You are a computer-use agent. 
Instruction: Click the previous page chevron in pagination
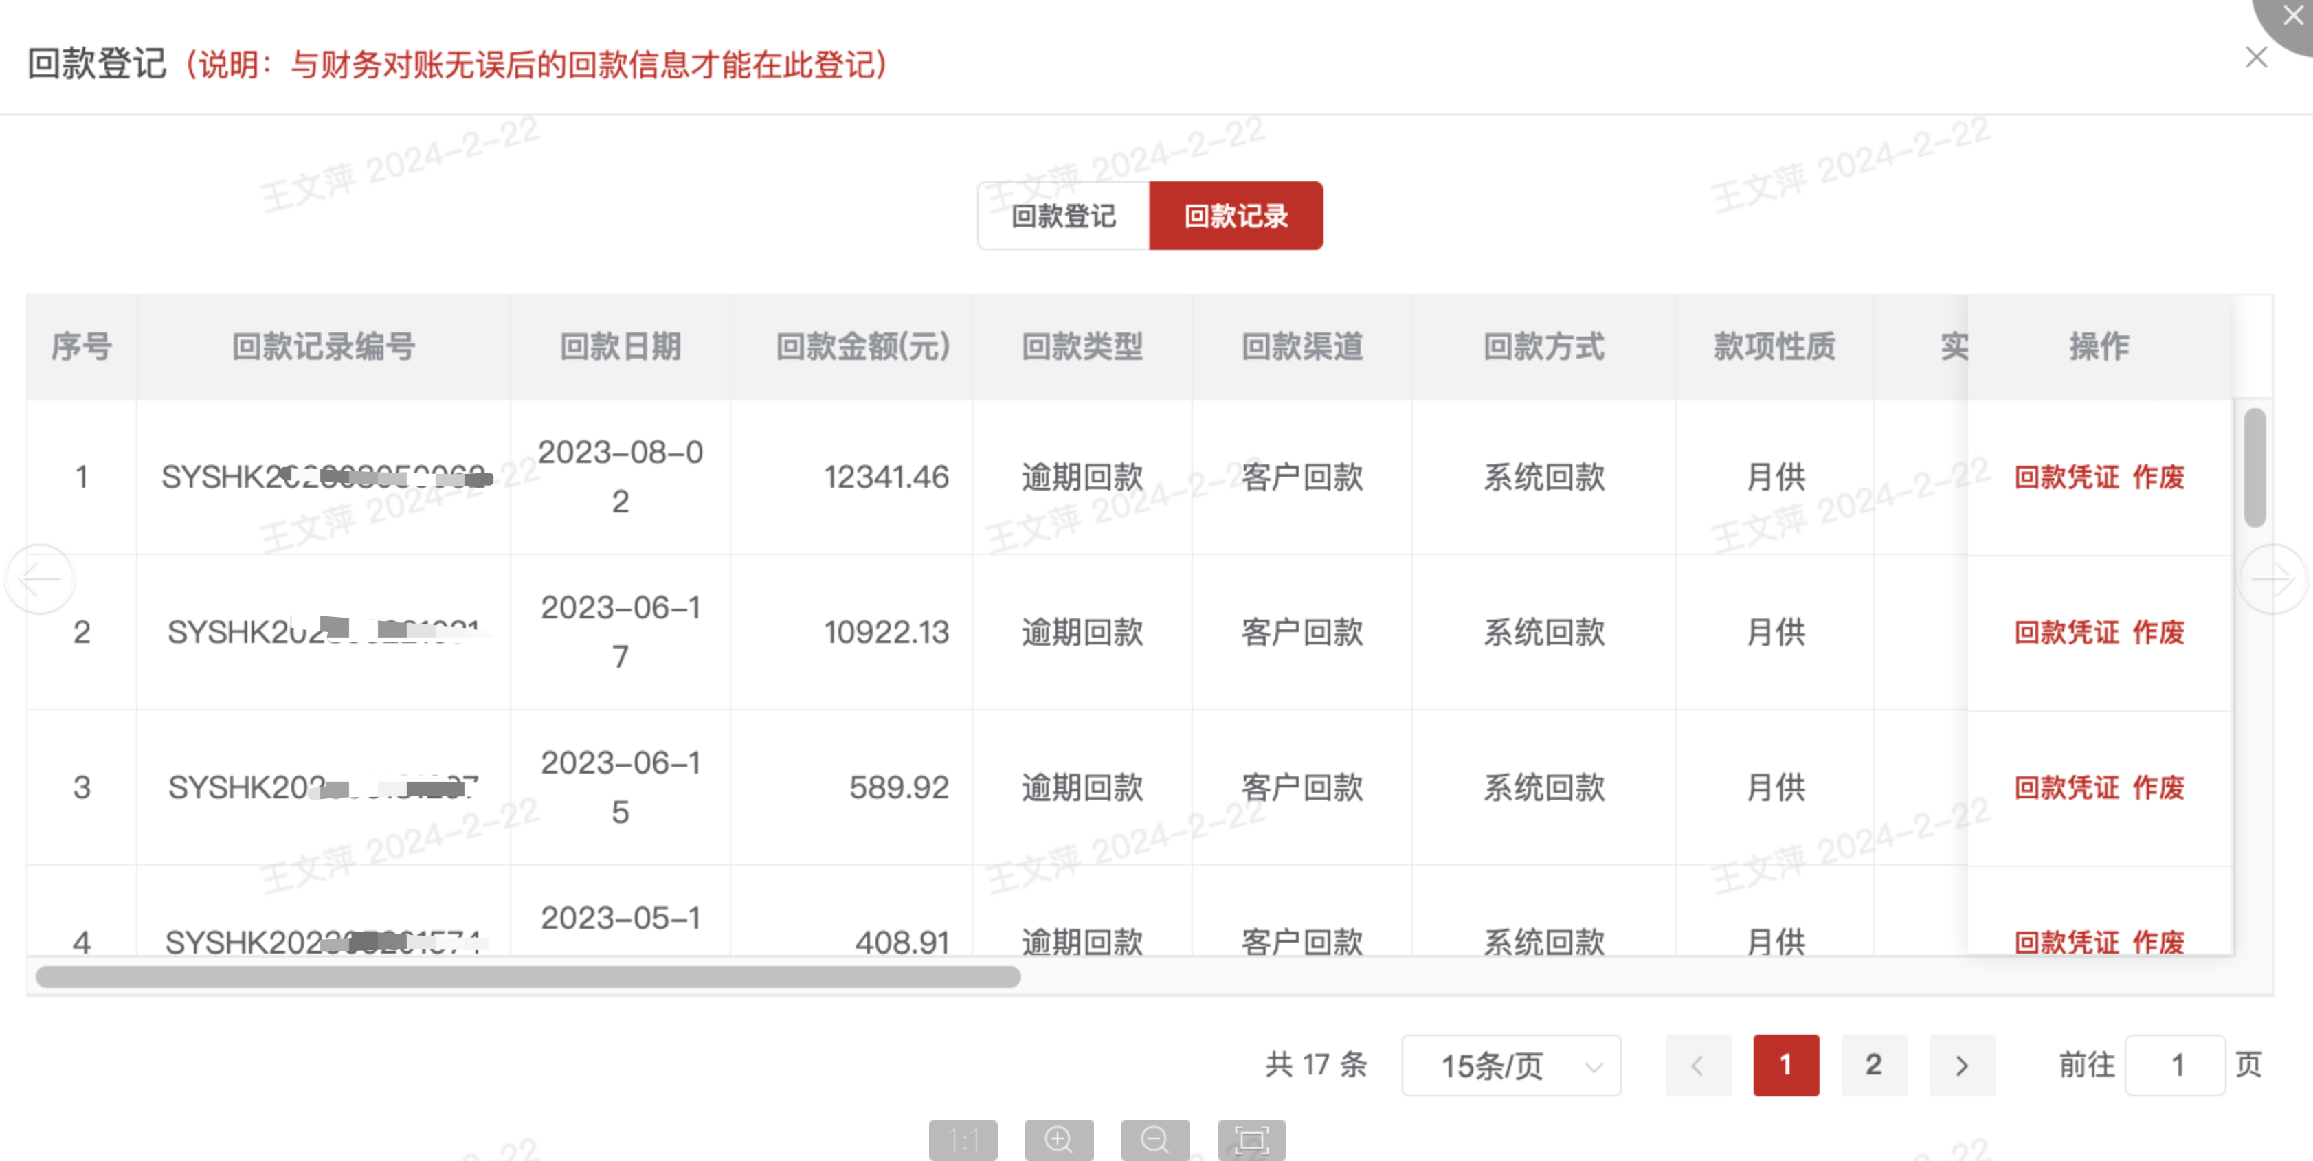(x=1697, y=1065)
